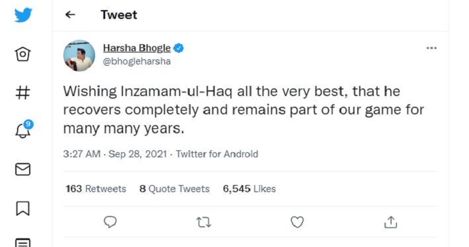Share the tweet via upload icon

tap(390, 222)
